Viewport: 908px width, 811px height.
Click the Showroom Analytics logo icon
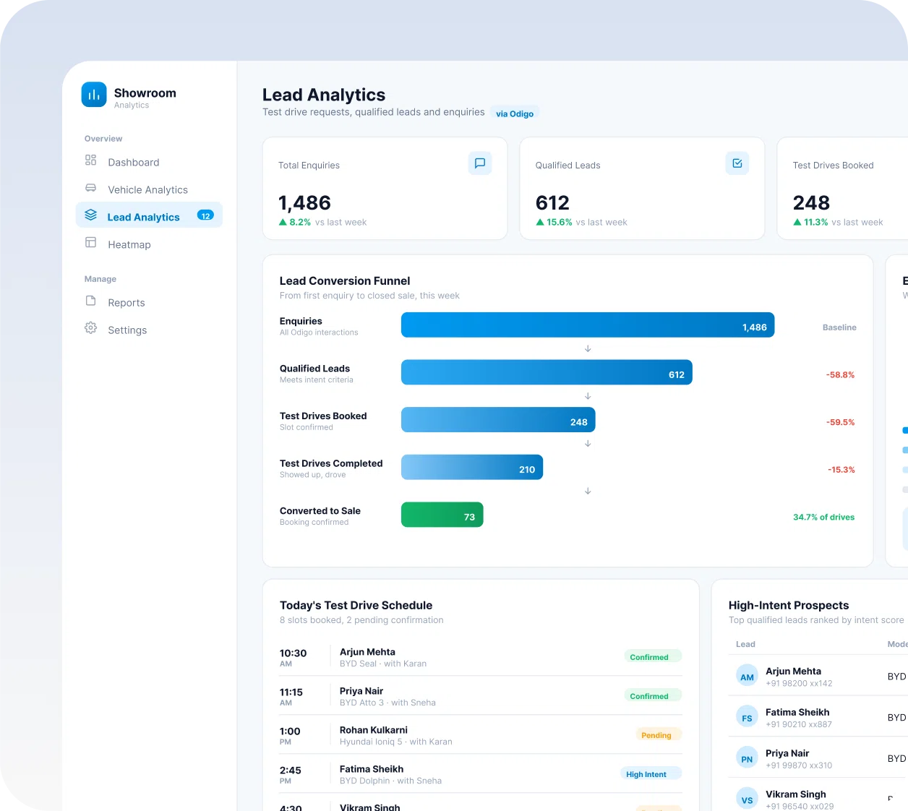94,95
